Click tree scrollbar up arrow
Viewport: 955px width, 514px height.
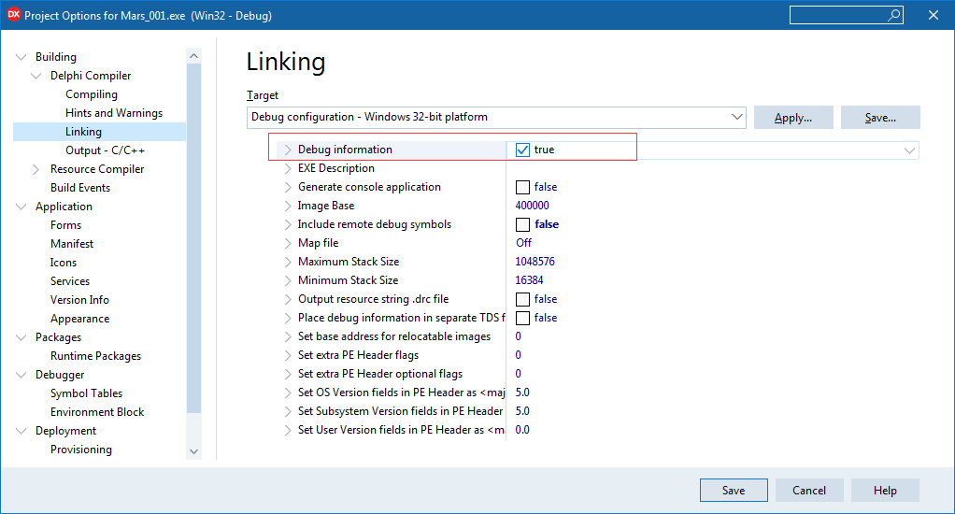click(x=193, y=56)
